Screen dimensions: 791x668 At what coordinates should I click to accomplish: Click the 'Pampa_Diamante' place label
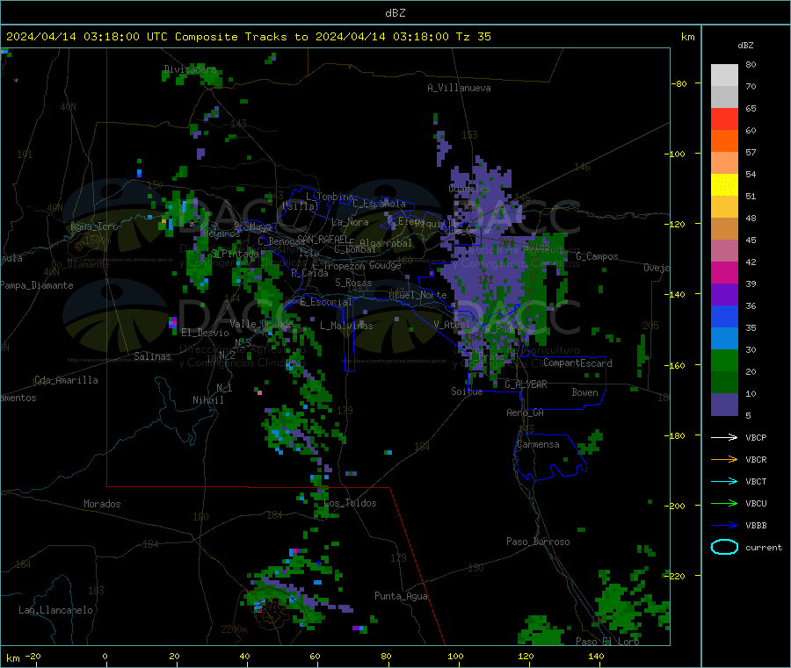coord(36,285)
